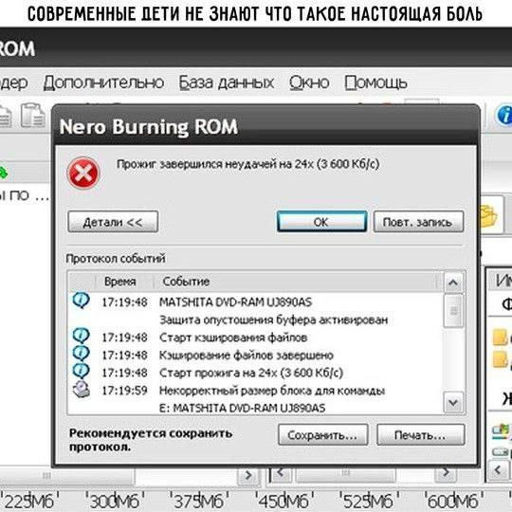Open the Окно menu
Viewport: 512px width, 512px height.
[309, 82]
